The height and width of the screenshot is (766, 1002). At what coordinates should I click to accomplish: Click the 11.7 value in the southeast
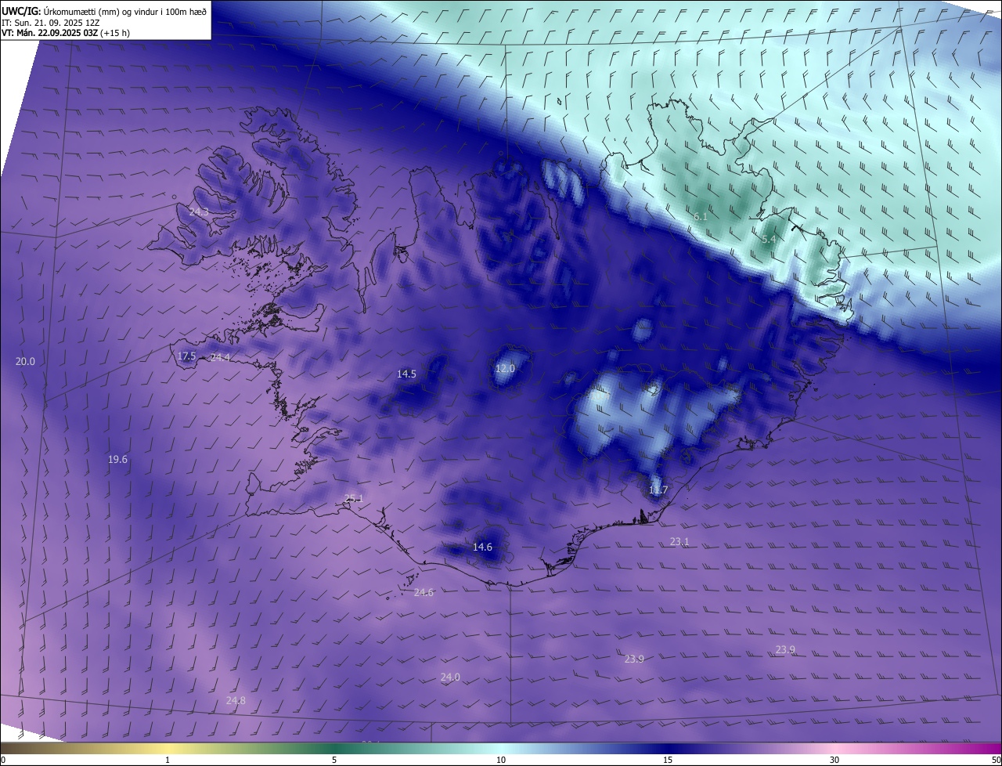pyautogui.click(x=658, y=490)
